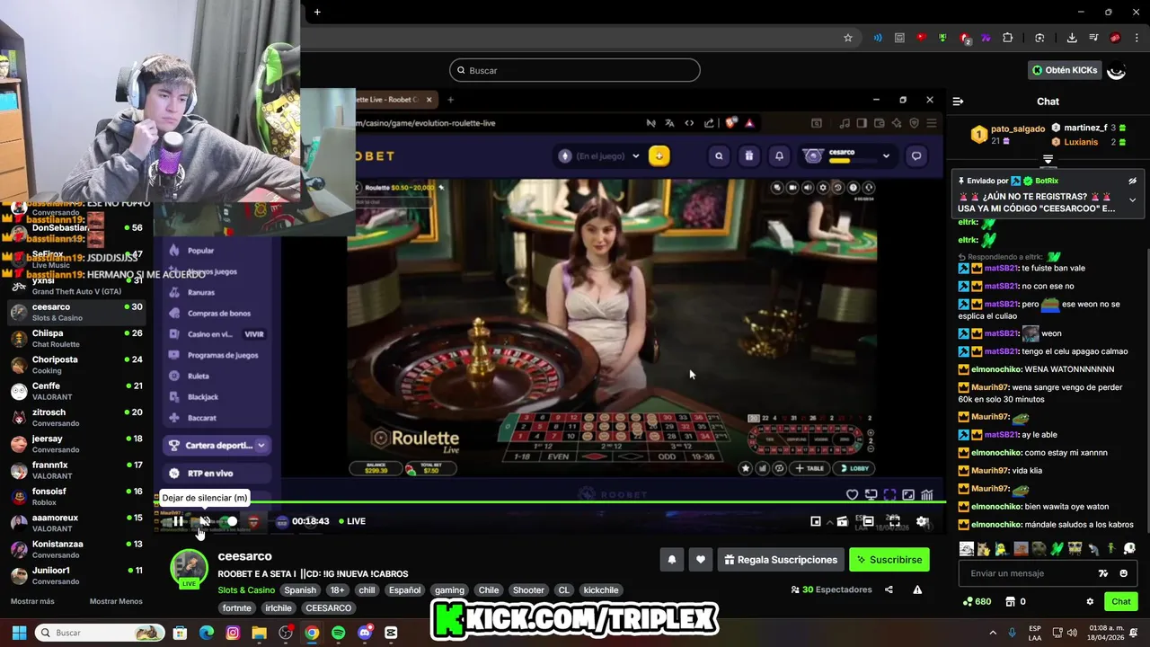Pause the live stream playback
The width and height of the screenshot is (1150, 647).
click(x=178, y=521)
